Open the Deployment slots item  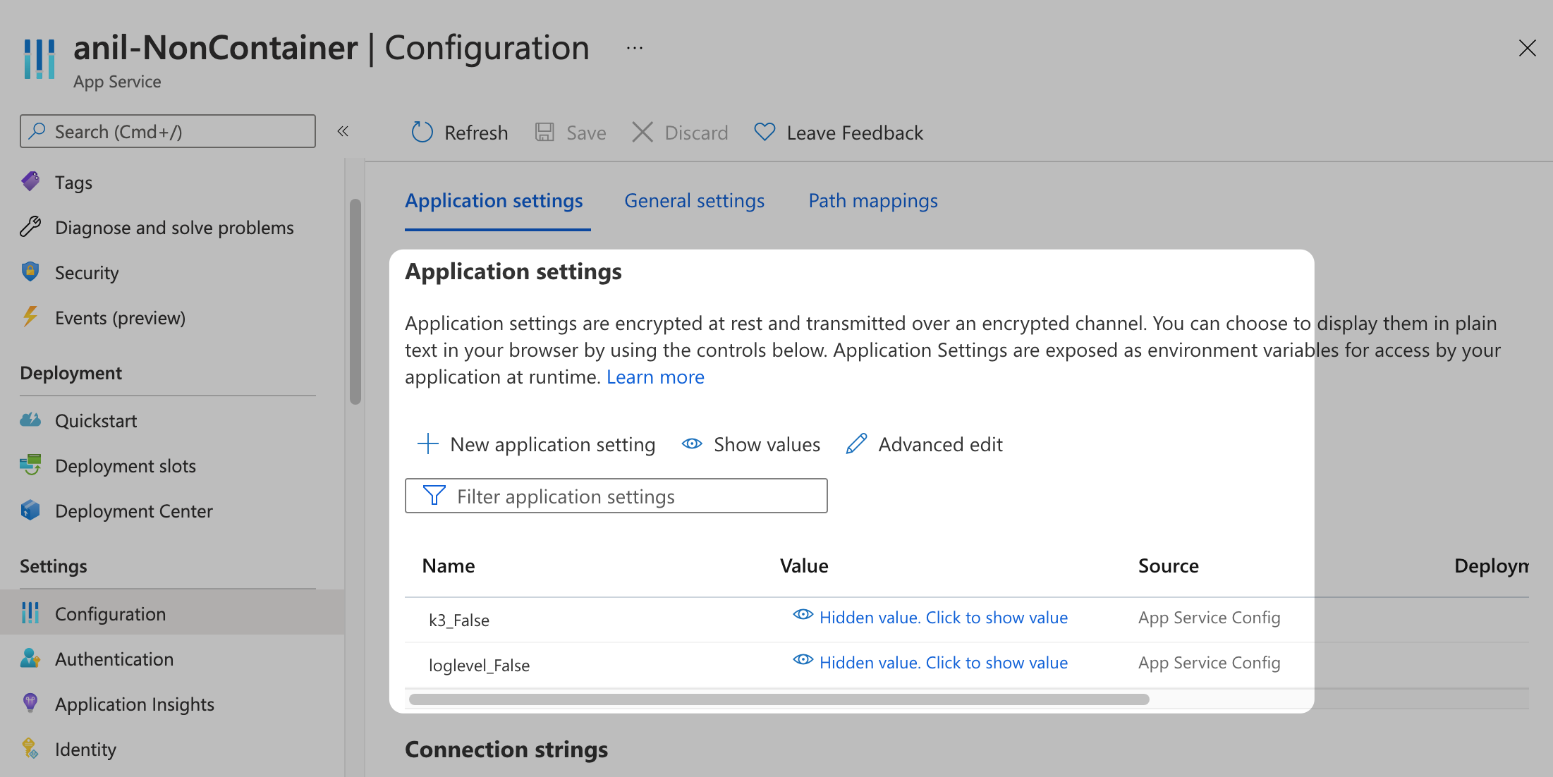coord(126,466)
